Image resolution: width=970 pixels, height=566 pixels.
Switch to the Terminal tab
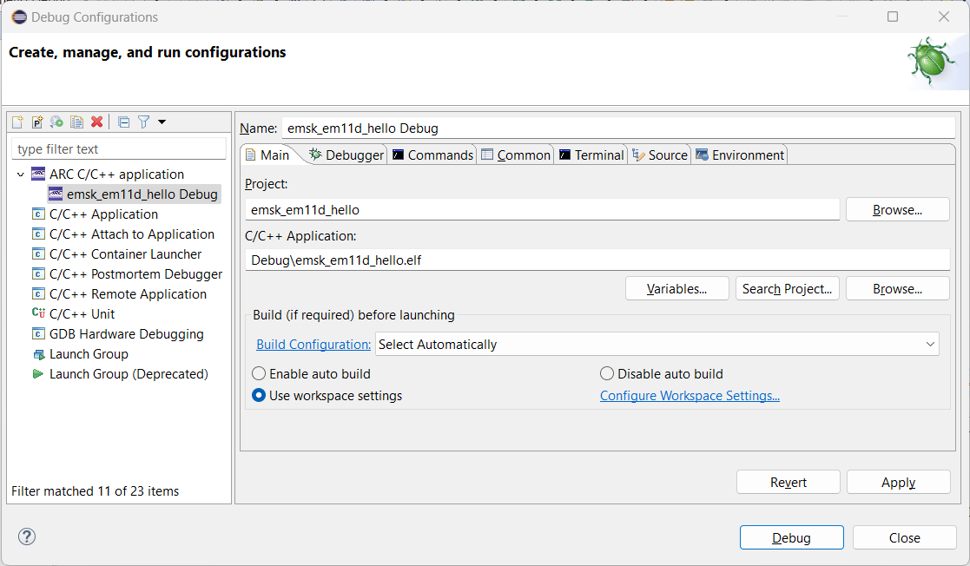pyautogui.click(x=591, y=155)
